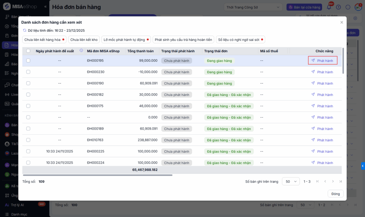Select the checkbox for order ĐH000182
The width and height of the screenshot is (365, 217).
pyautogui.click(x=28, y=94)
